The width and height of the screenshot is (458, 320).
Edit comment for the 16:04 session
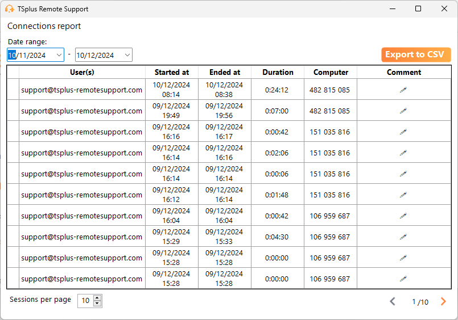403,216
